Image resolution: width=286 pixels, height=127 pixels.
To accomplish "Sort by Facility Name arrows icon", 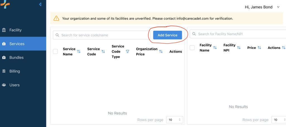I will click(215, 48).
